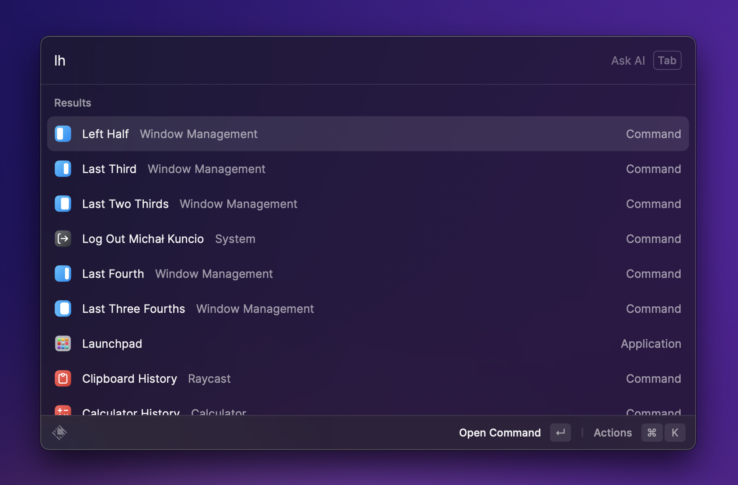Click the Return key icon beside Open Command
Screen dimensions: 738x485
point(560,433)
